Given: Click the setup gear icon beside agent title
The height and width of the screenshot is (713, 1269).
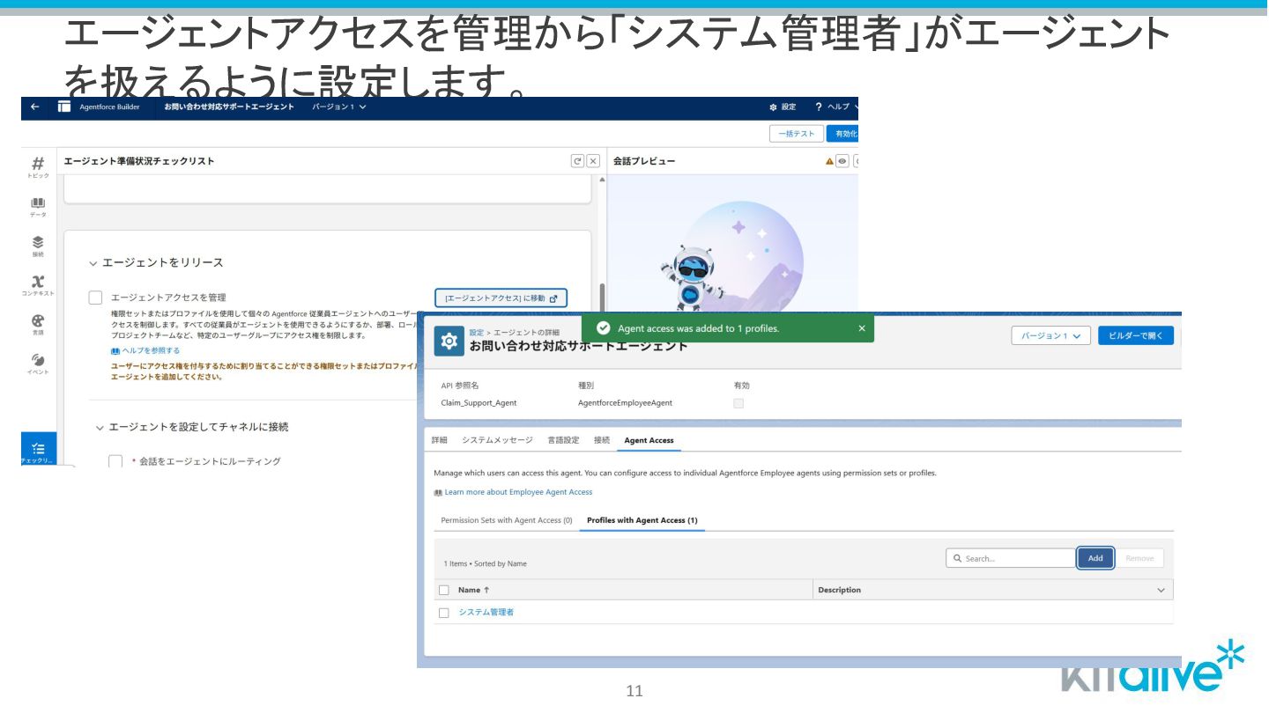Looking at the screenshot, I should pos(449,341).
